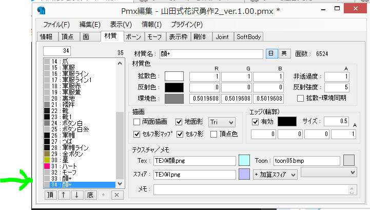This screenshot has width=370, height=210.
Task: Click the 材質名 name field
Action: pyautogui.click(x=211, y=54)
